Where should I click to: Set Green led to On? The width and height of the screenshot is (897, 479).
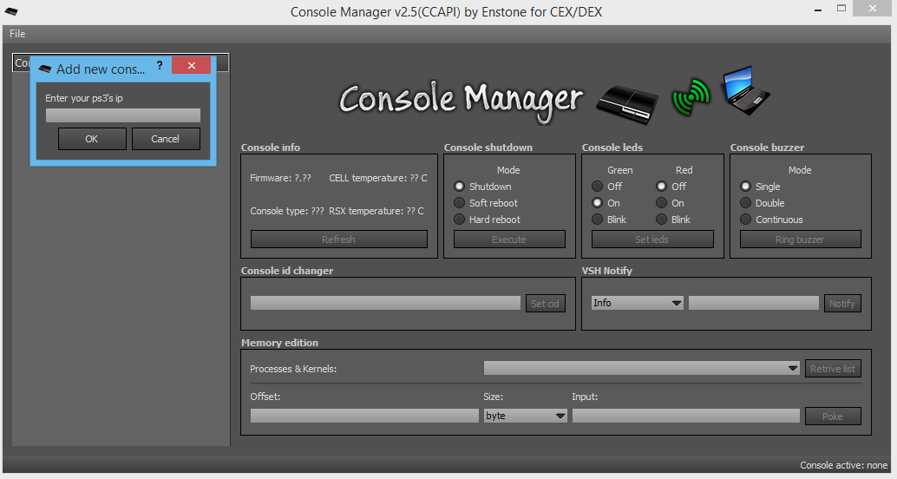(597, 203)
